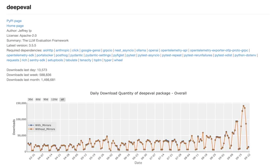Screen dimensions: 271x167
Task: Click the 03-31 date axis label
Action: pos(32,157)
